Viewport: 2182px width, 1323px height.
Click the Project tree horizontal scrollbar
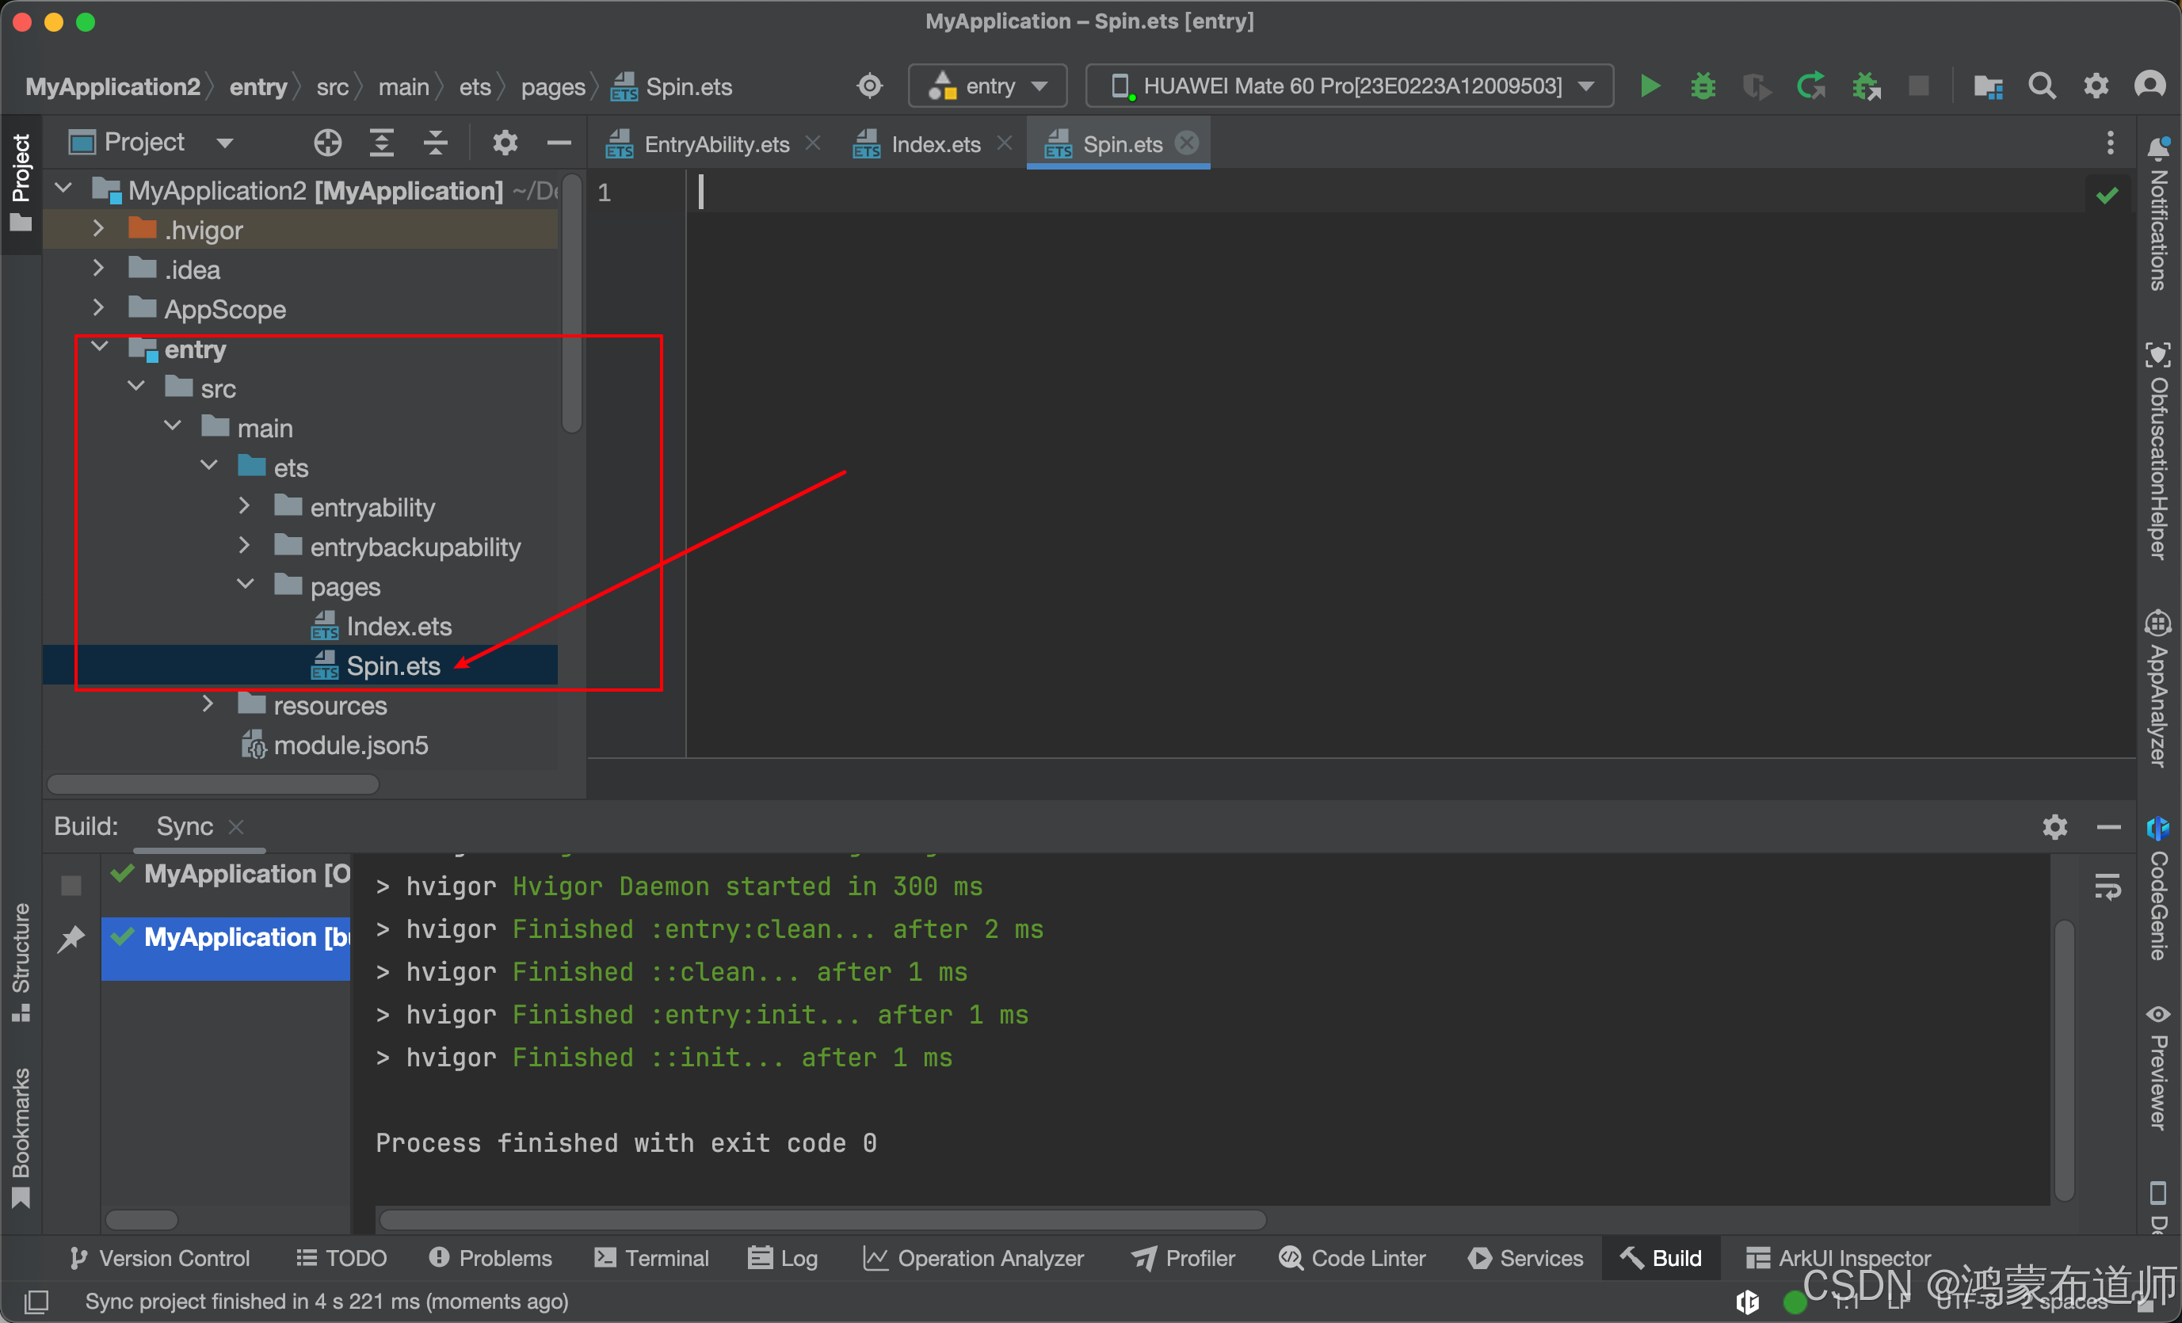click(212, 784)
